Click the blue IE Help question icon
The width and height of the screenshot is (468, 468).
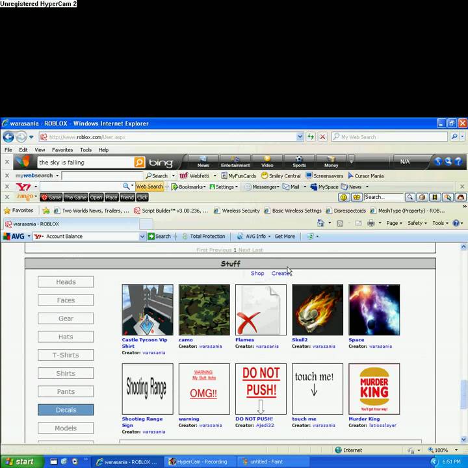pyautogui.click(x=456, y=223)
